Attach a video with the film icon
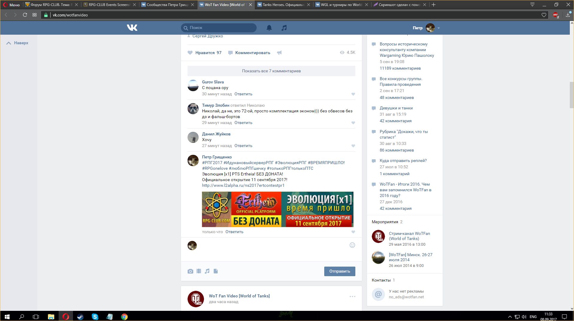574x321 pixels. tap(199, 271)
